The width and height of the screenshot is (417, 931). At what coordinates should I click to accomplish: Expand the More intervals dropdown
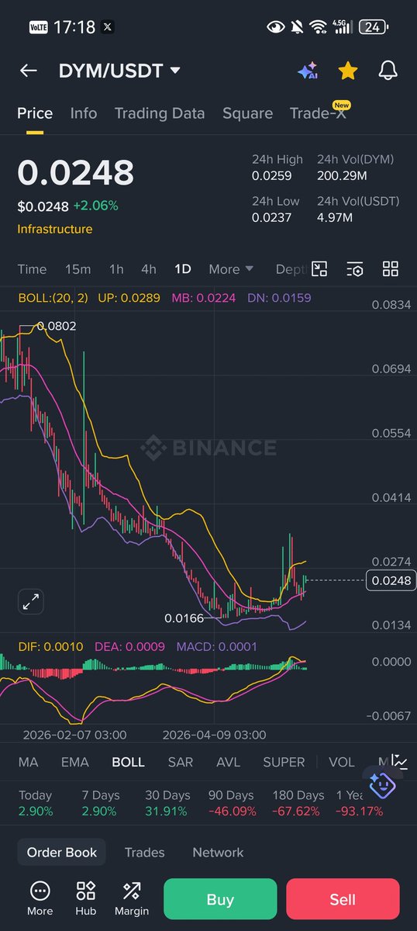click(x=231, y=269)
